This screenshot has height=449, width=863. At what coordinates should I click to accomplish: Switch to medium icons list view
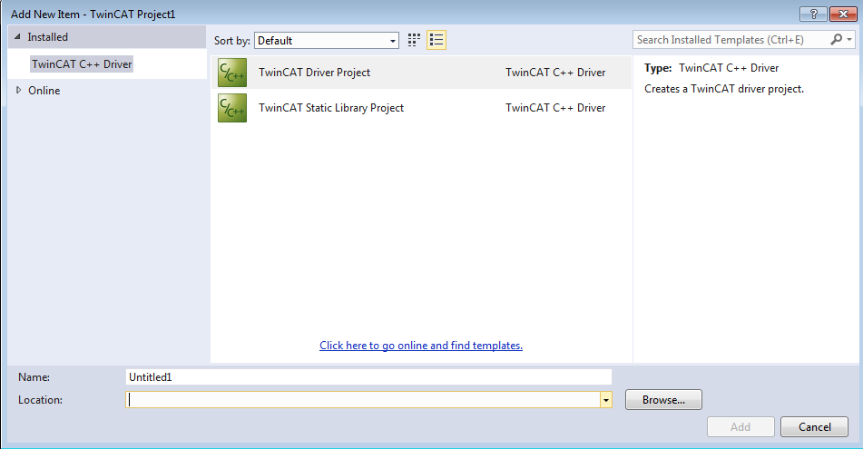(436, 40)
